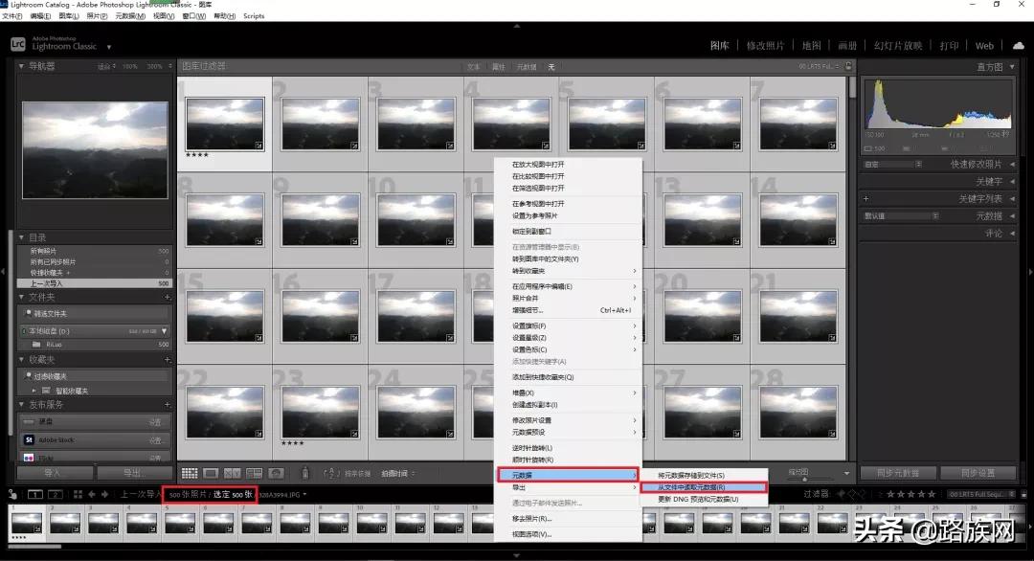Switch to Loupe view using its toolbar icon
The width and height of the screenshot is (1034, 561).
(x=212, y=472)
